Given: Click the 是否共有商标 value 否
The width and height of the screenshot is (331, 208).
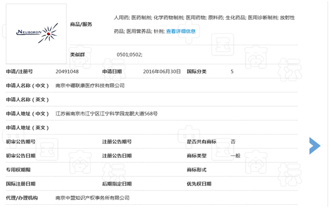Looking at the screenshot, I should tap(233, 142).
